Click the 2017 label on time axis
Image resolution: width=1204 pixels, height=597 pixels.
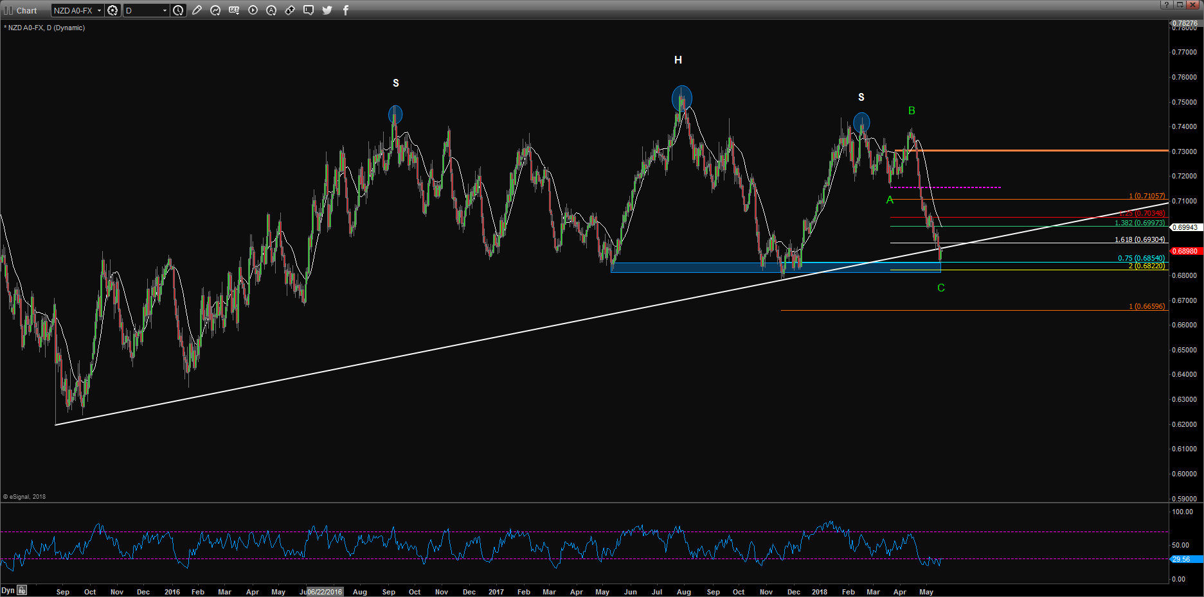(496, 592)
